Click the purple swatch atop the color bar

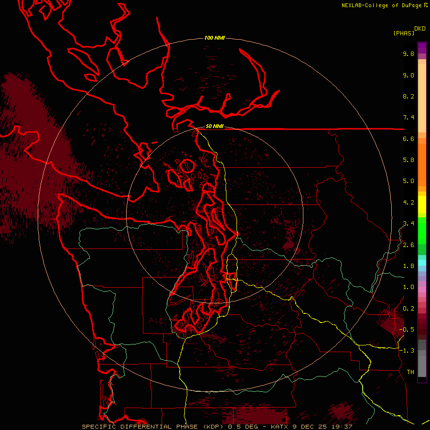422,48
